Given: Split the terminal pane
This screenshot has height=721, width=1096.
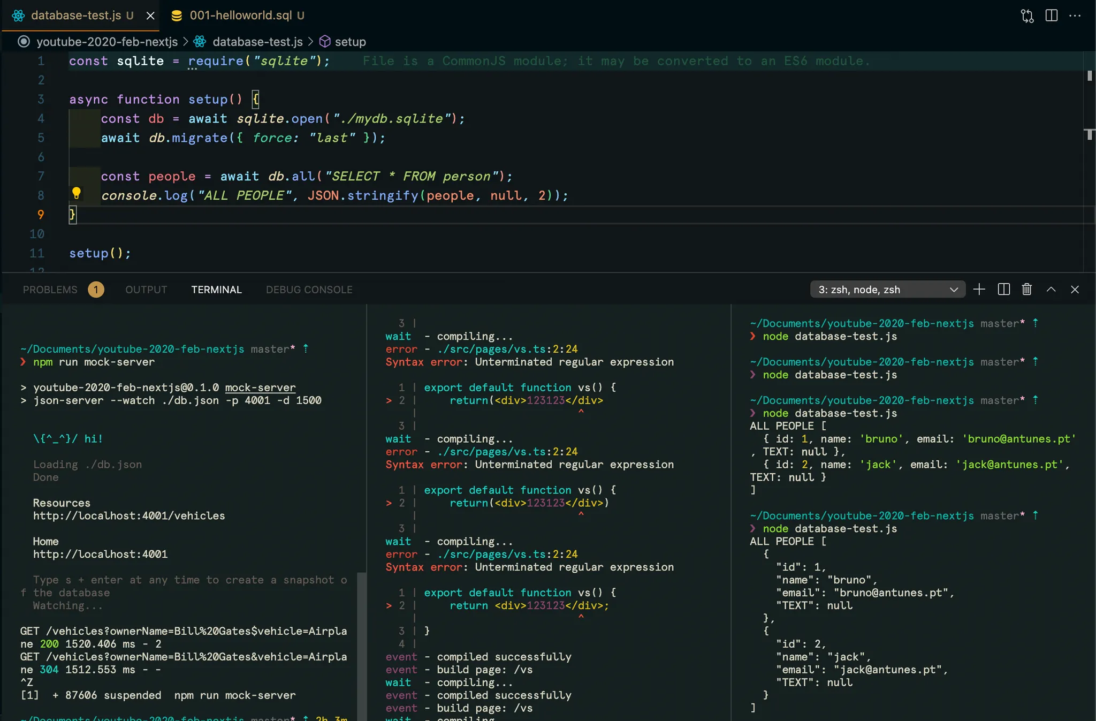Looking at the screenshot, I should [x=1003, y=290].
